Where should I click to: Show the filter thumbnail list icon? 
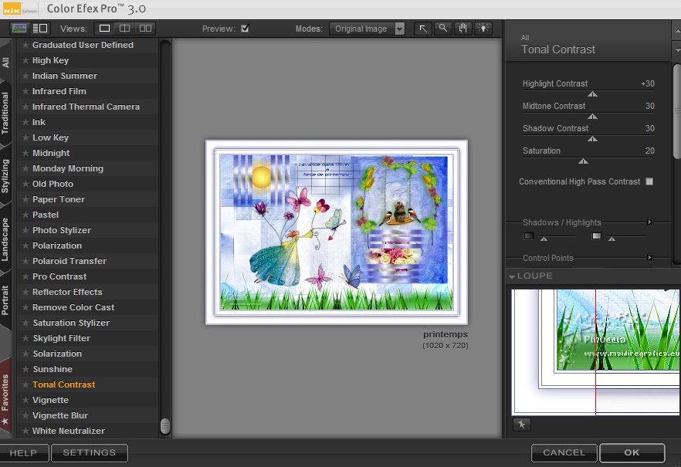click(19, 29)
